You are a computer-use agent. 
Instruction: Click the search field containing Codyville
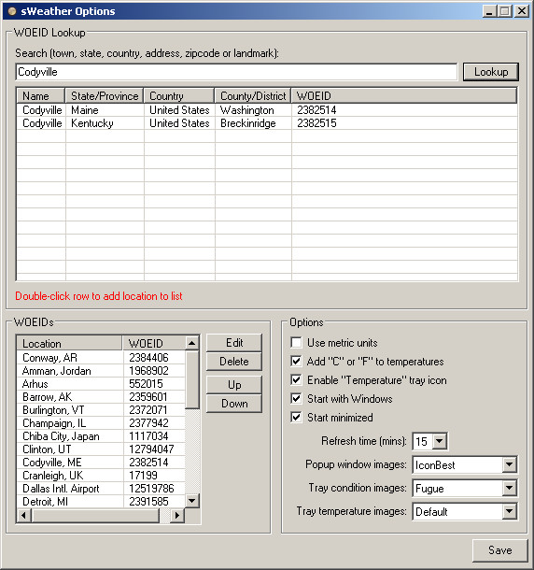(236, 72)
